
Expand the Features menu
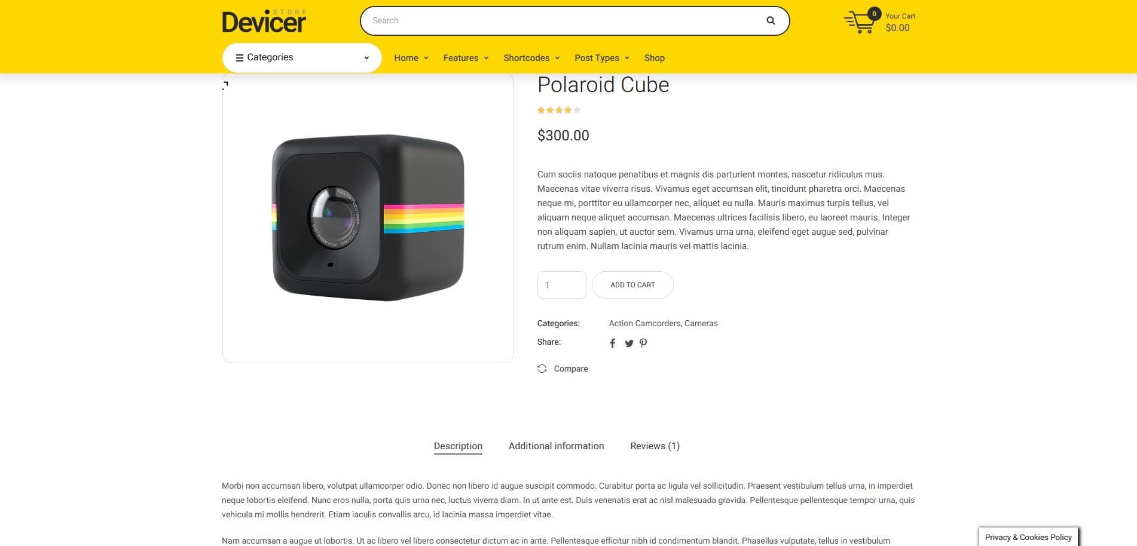pos(466,58)
